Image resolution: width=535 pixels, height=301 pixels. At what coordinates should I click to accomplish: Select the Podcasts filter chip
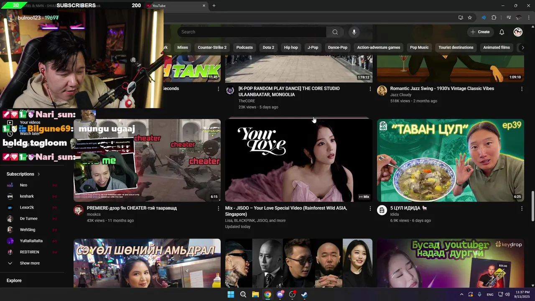[x=245, y=47]
